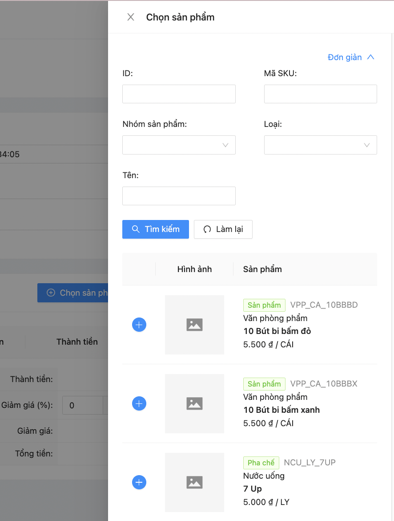Focus the Mã SKU input field

pyautogui.click(x=320, y=94)
